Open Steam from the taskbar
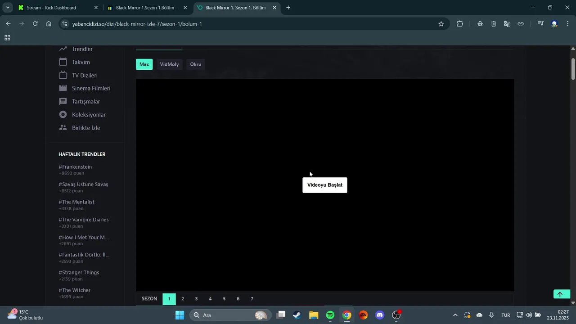576x324 pixels. (x=297, y=315)
